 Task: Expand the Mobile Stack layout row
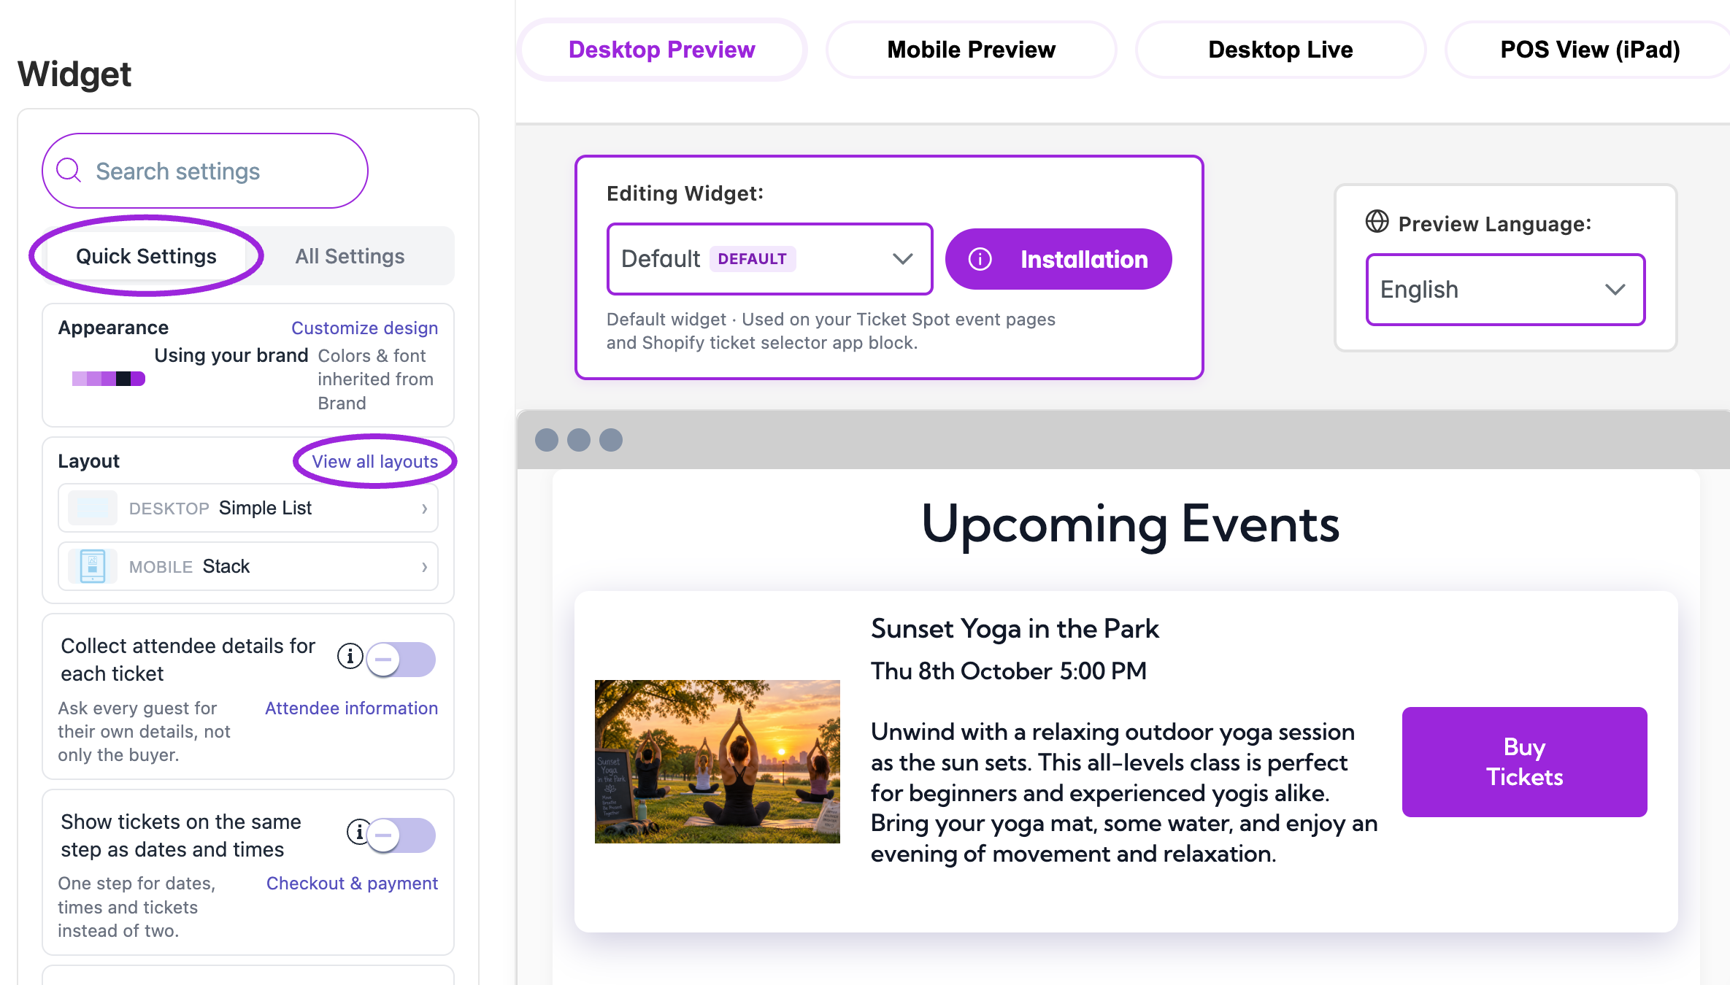248,566
